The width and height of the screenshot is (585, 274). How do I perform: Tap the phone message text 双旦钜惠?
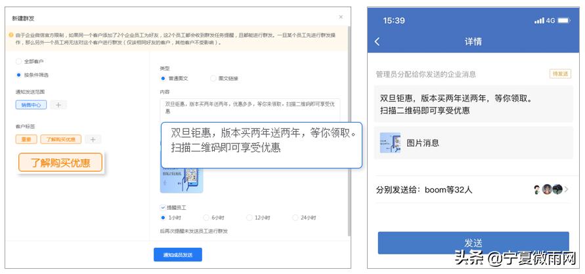pos(457,105)
